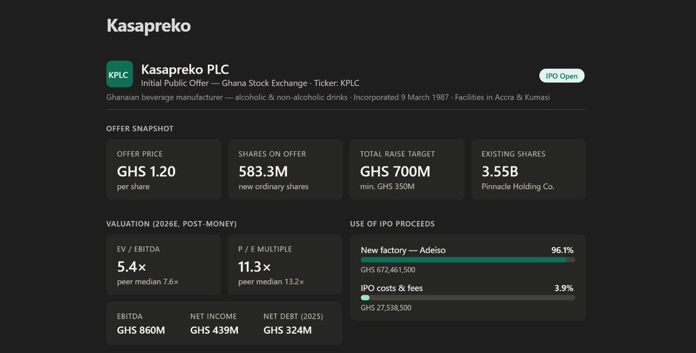
Task: Click the P / E Multiple card label
Action: pyautogui.click(x=265, y=249)
